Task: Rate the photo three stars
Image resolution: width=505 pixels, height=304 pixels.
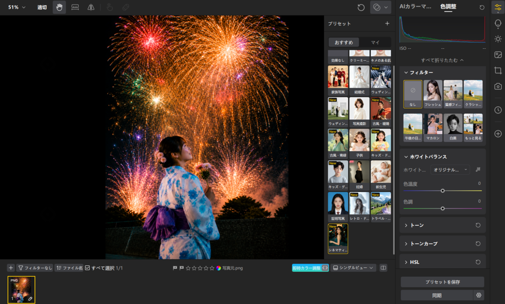Action: (x=200, y=268)
